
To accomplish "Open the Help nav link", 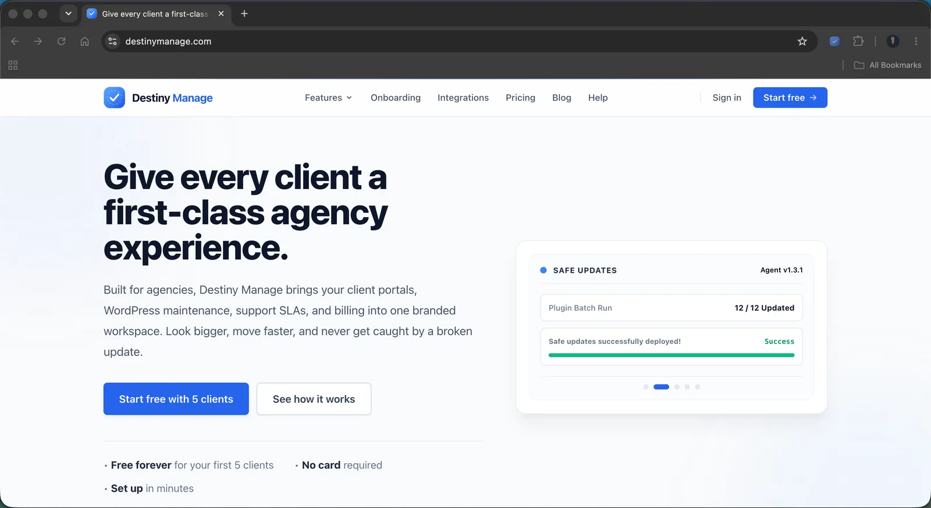I will pyautogui.click(x=598, y=98).
